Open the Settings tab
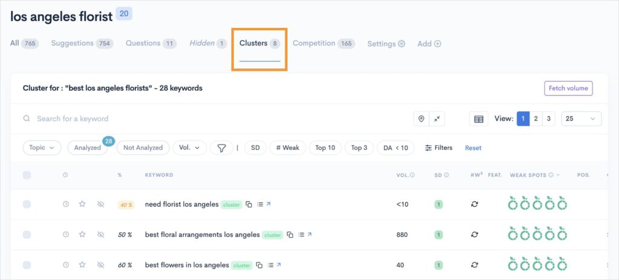Viewport: 619px width, 280px height. click(386, 44)
